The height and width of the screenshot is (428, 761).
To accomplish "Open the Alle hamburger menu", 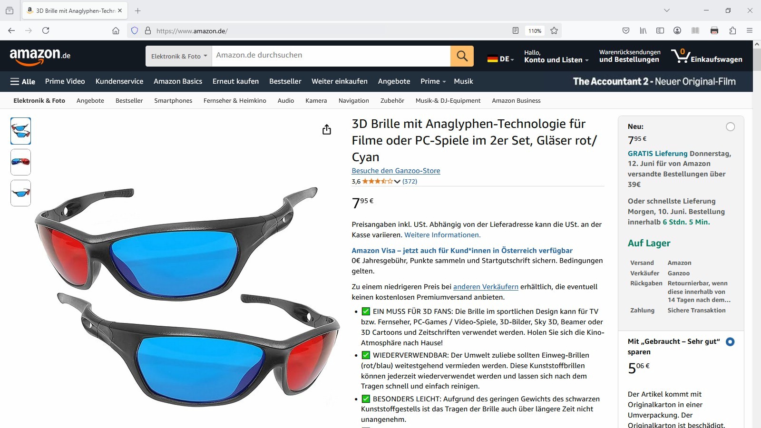I will tap(23, 81).
